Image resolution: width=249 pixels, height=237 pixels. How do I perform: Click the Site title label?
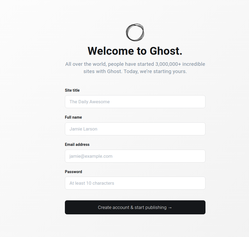tap(72, 90)
